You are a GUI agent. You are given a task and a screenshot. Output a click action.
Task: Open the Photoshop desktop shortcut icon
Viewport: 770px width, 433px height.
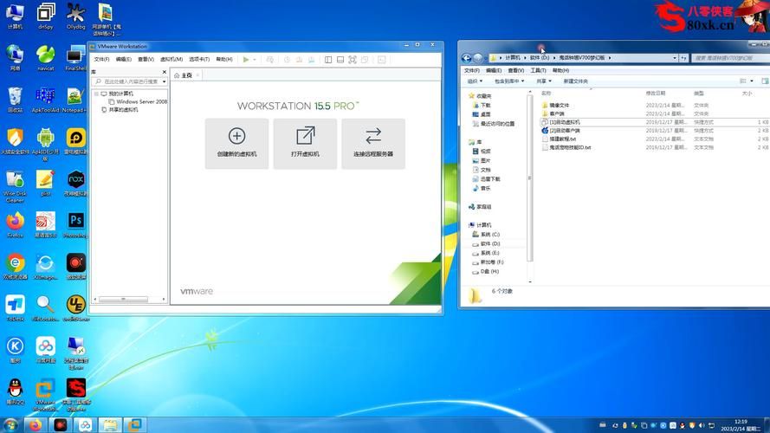click(x=75, y=225)
